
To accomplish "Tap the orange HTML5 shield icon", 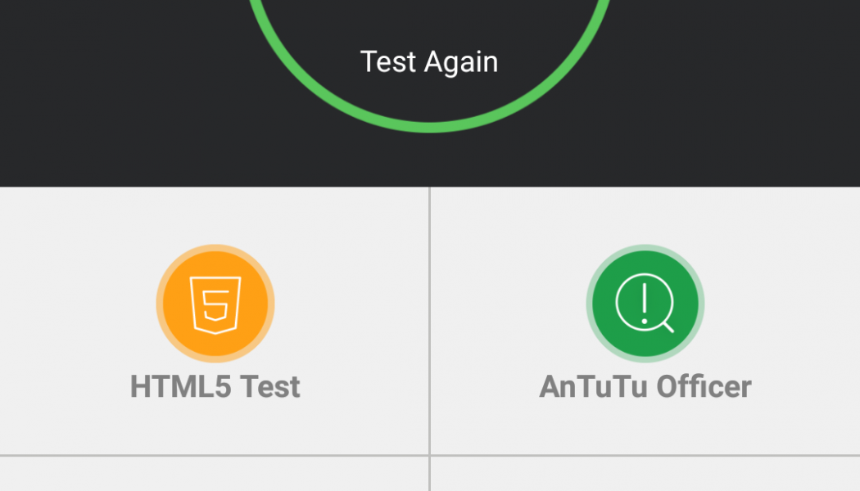I will click(215, 303).
